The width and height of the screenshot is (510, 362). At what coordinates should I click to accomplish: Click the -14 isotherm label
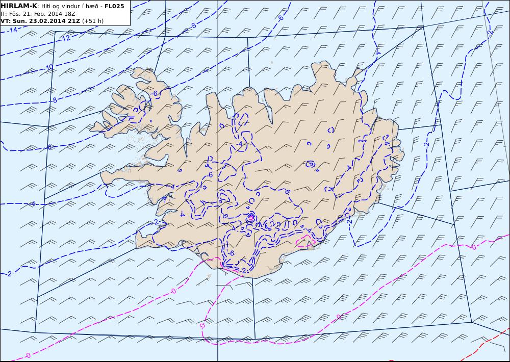pyautogui.click(x=12, y=30)
